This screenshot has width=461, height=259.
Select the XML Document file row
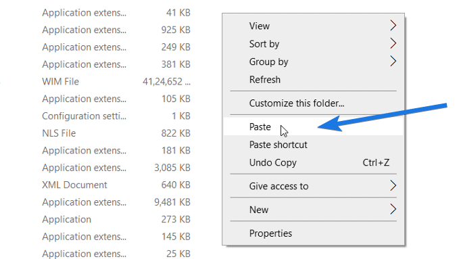click(x=116, y=185)
